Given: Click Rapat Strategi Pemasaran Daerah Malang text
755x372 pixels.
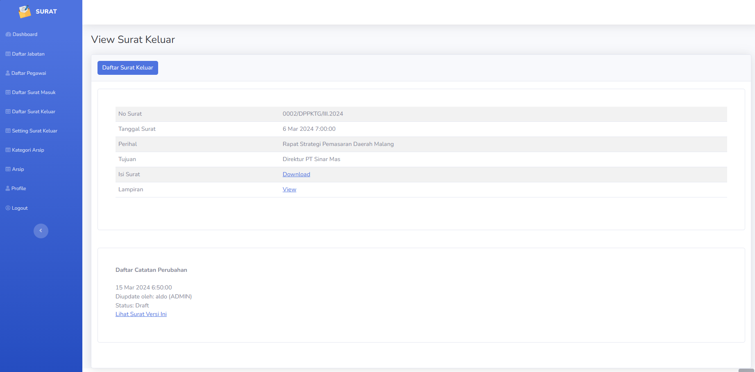Looking at the screenshot, I should (338, 144).
